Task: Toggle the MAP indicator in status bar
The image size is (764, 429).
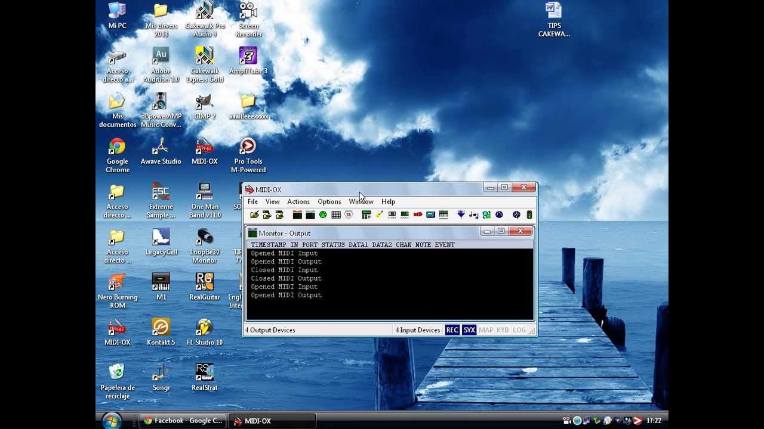Action: point(486,330)
